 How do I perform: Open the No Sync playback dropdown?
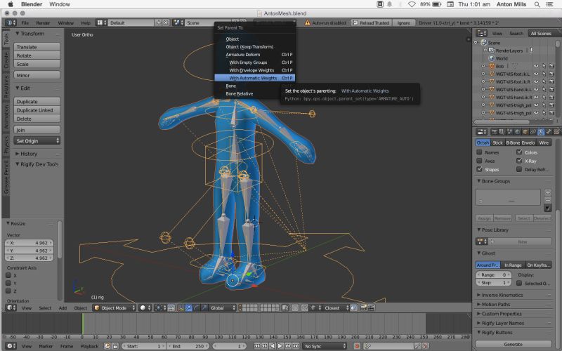click(x=325, y=346)
